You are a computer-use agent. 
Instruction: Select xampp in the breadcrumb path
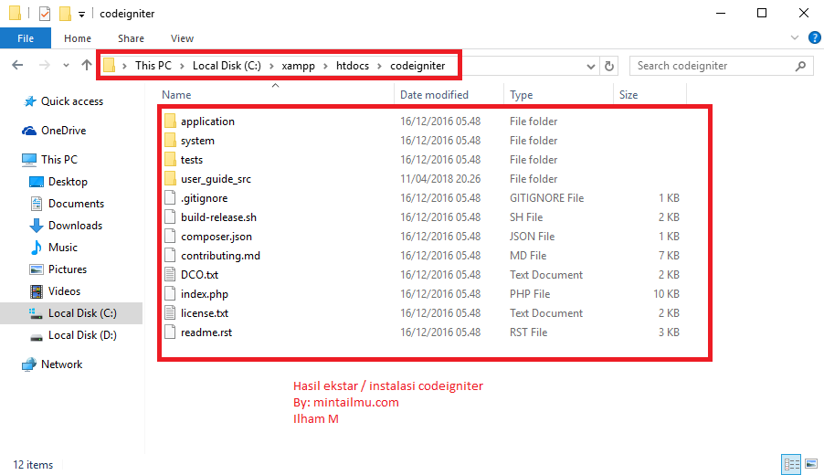pos(298,66)
